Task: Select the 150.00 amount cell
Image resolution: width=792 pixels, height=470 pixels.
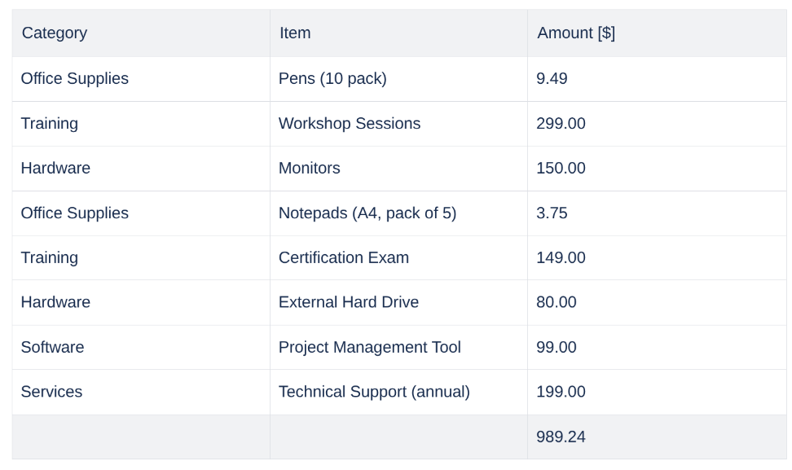Action: 561,169
